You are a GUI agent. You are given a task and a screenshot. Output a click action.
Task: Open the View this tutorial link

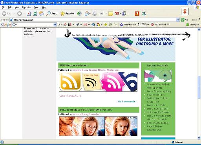[70, 96]
